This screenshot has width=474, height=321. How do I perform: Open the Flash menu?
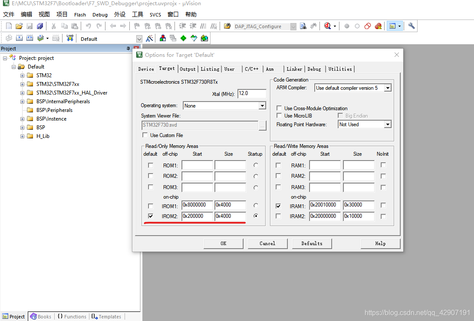pyautogui.click(x=80, y=14)
